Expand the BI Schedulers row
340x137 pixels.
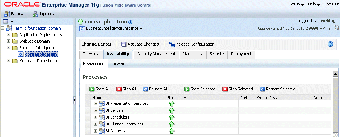(95, 117)
